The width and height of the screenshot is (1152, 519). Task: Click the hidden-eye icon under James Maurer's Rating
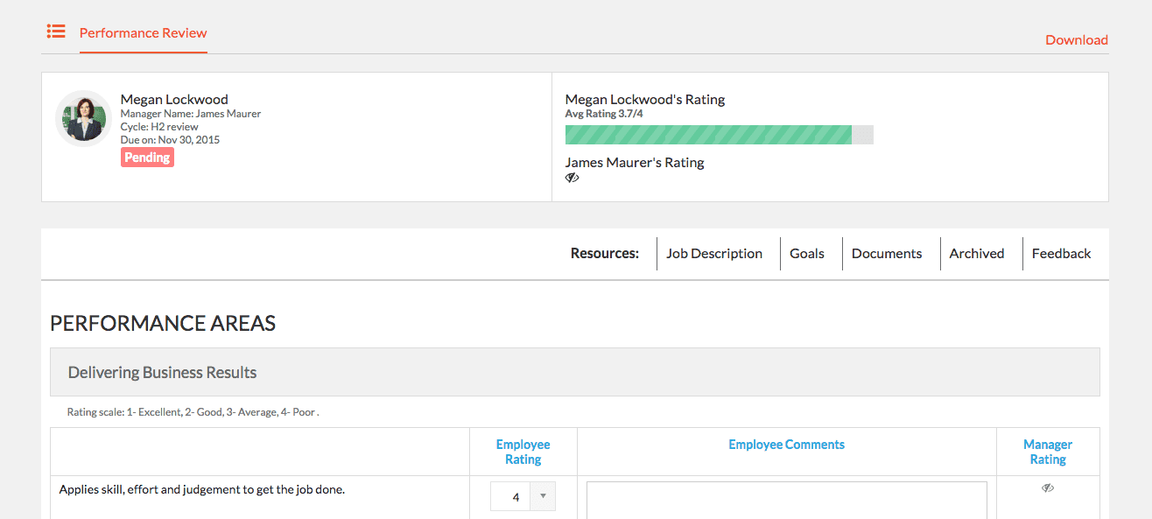click(572, 178)
